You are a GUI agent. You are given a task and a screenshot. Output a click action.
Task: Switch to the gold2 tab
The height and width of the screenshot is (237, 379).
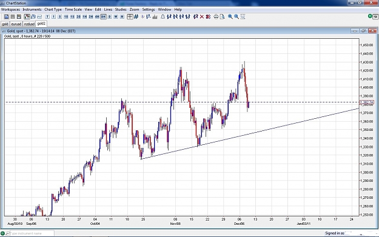click(x=41, y=24)
